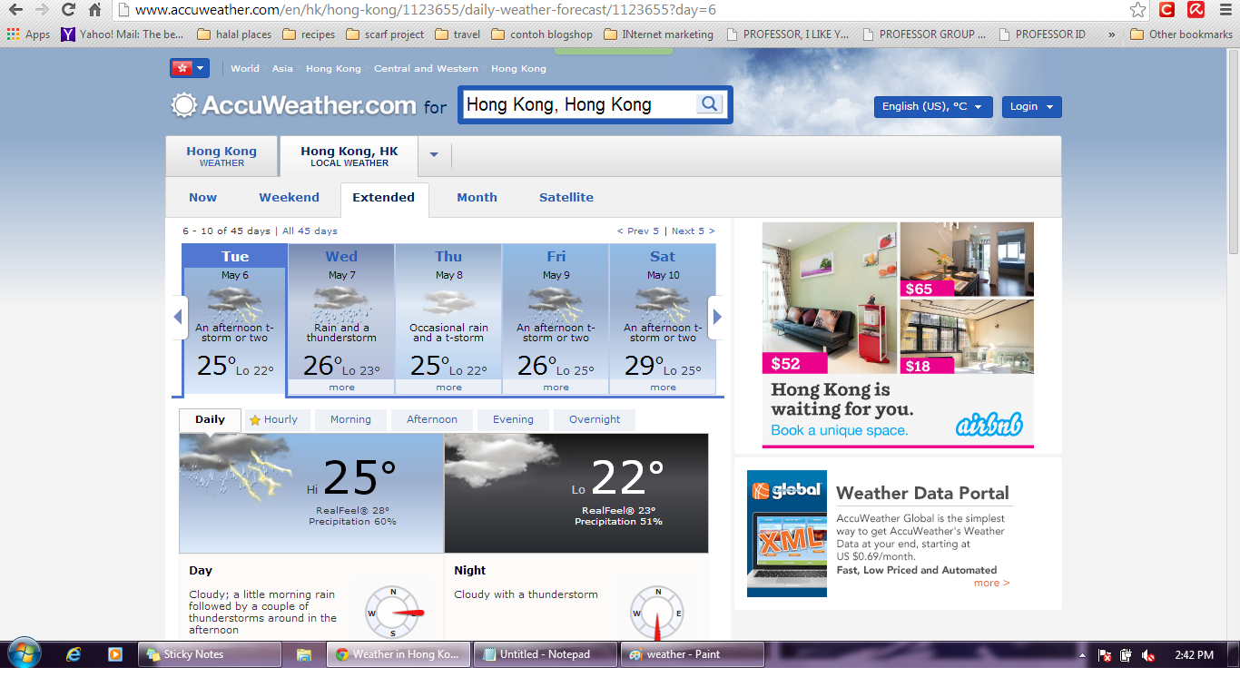Open Sticky Notes from the taskbar
Screen dimensions: 1240x697
click(x=210, y=654)
